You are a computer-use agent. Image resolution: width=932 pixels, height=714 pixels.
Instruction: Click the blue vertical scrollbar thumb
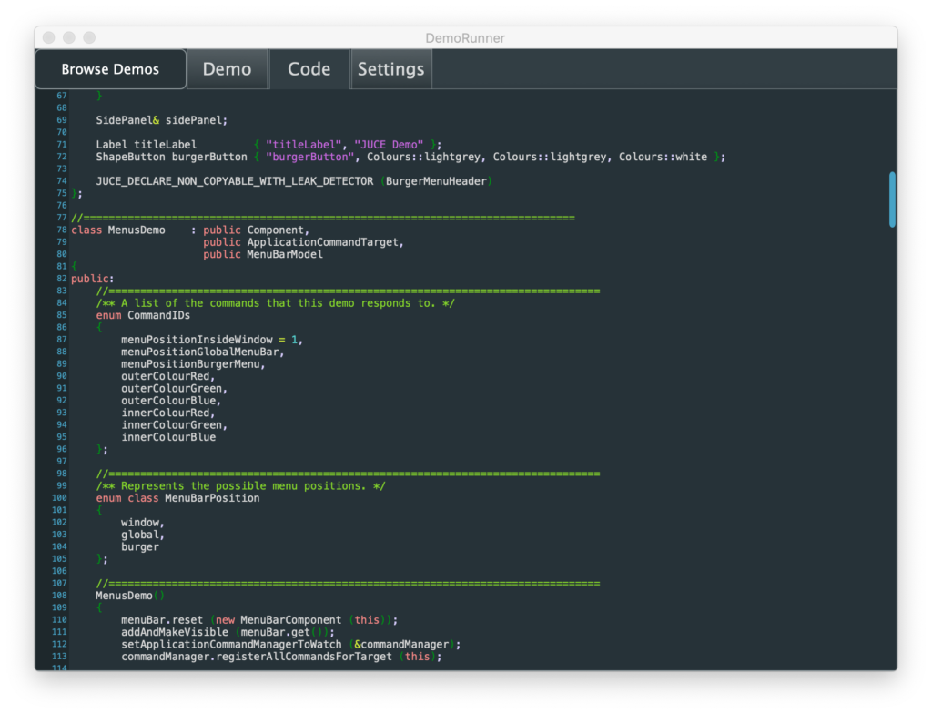(x=892, y=199)
